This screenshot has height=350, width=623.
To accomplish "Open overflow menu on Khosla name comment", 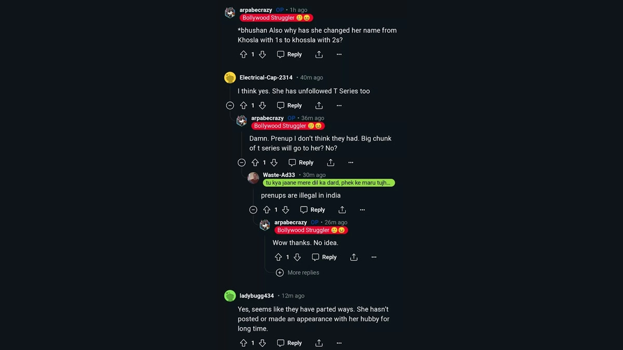I will point(339,54).
